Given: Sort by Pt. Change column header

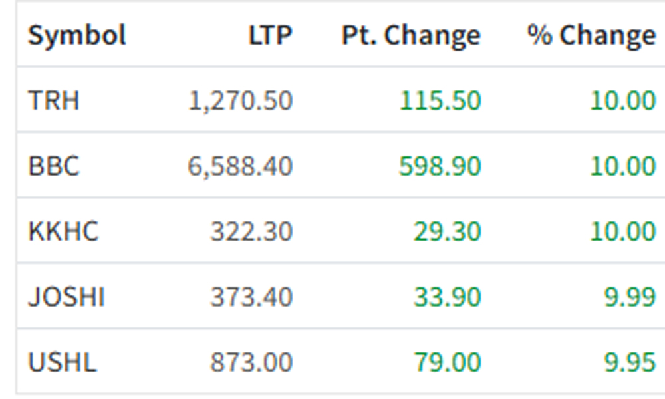Looking at the screenshot, I should (x=411, y=35).
